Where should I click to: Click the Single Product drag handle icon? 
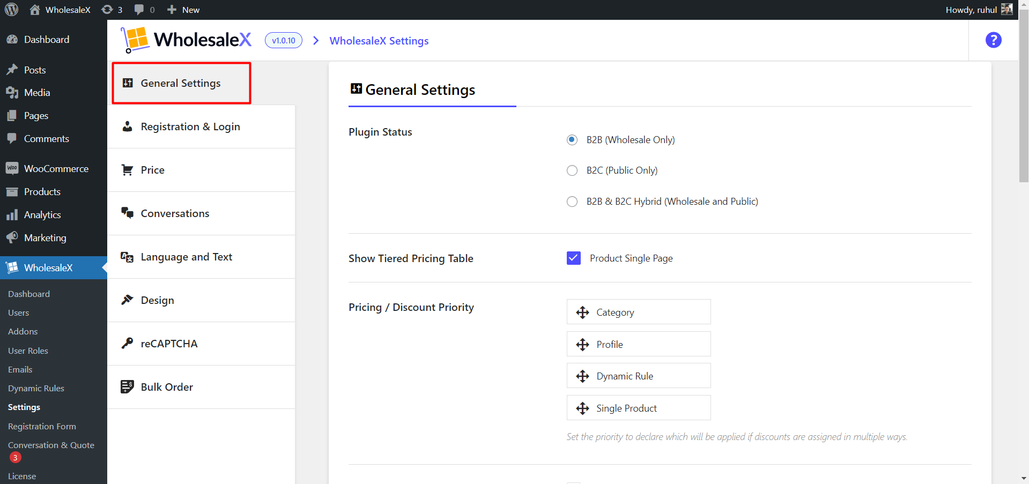582,408
